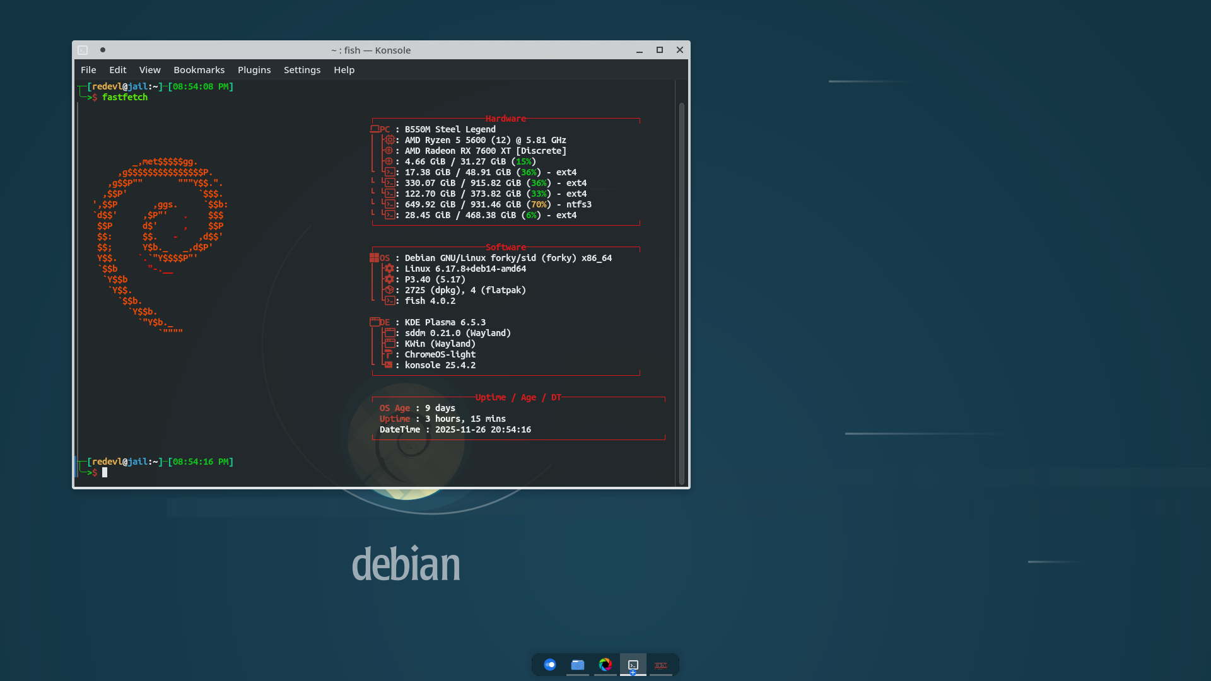Screen dimensions: 1211x681
Task: Open the home folder file manager from the dock
Action: [x=578, y=665]
